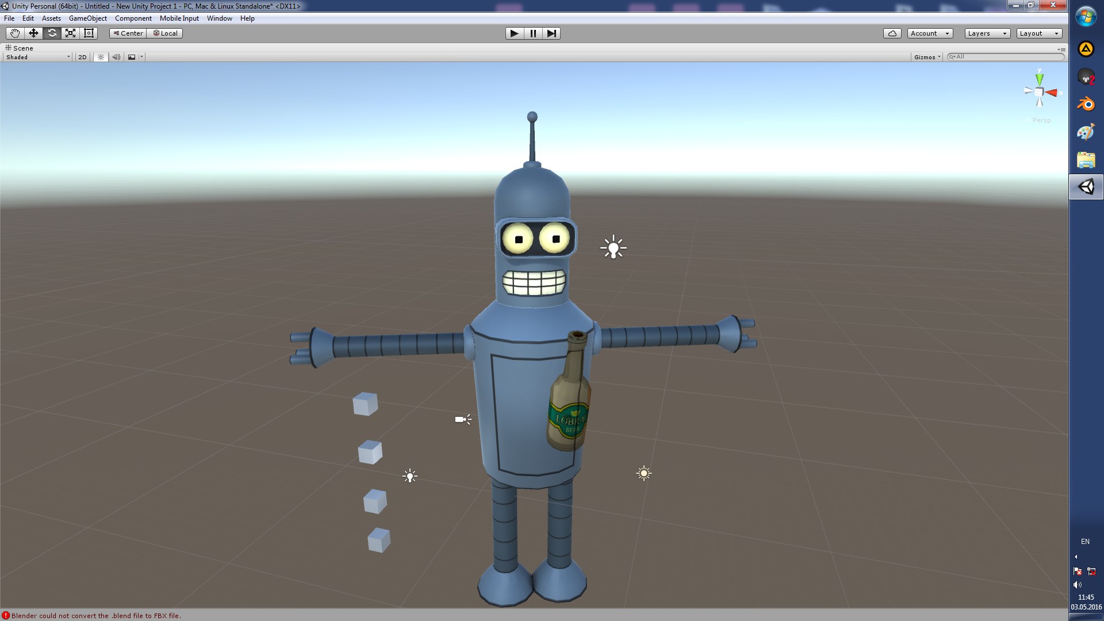Click the Blender conversion error message
The image size is (1104, 621).
click(96, 615)
